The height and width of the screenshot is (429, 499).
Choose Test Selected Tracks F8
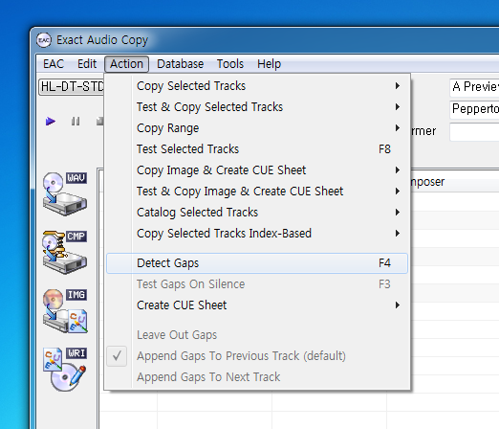click(x=257, y=149)
